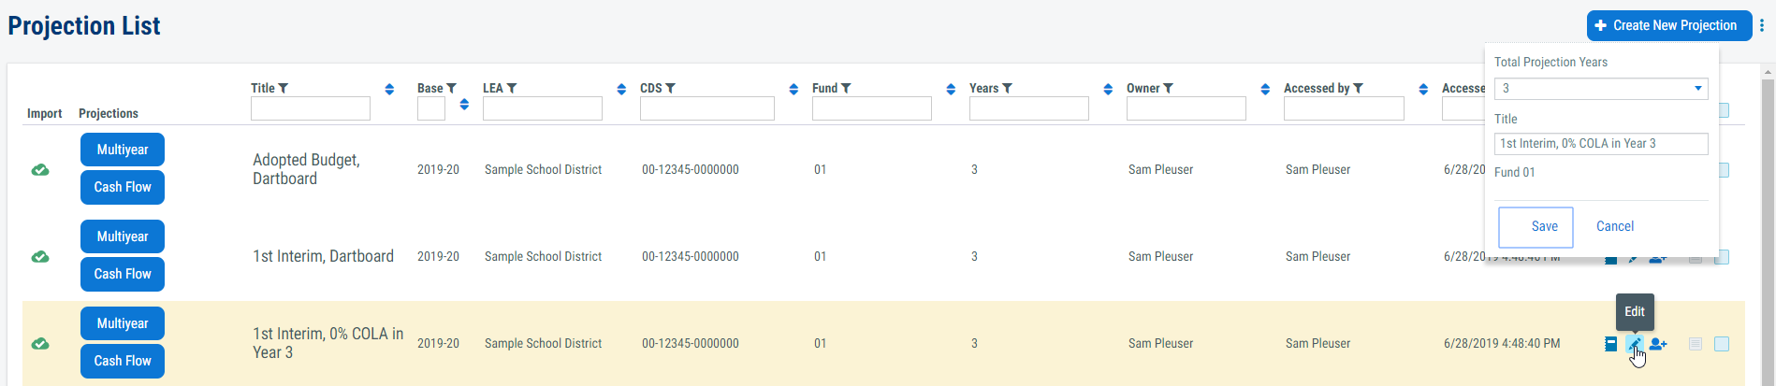Cancel the projection edit popup
Image resolution: width=1776 pixels, height=386 pixels.
tap(1614, 227)
